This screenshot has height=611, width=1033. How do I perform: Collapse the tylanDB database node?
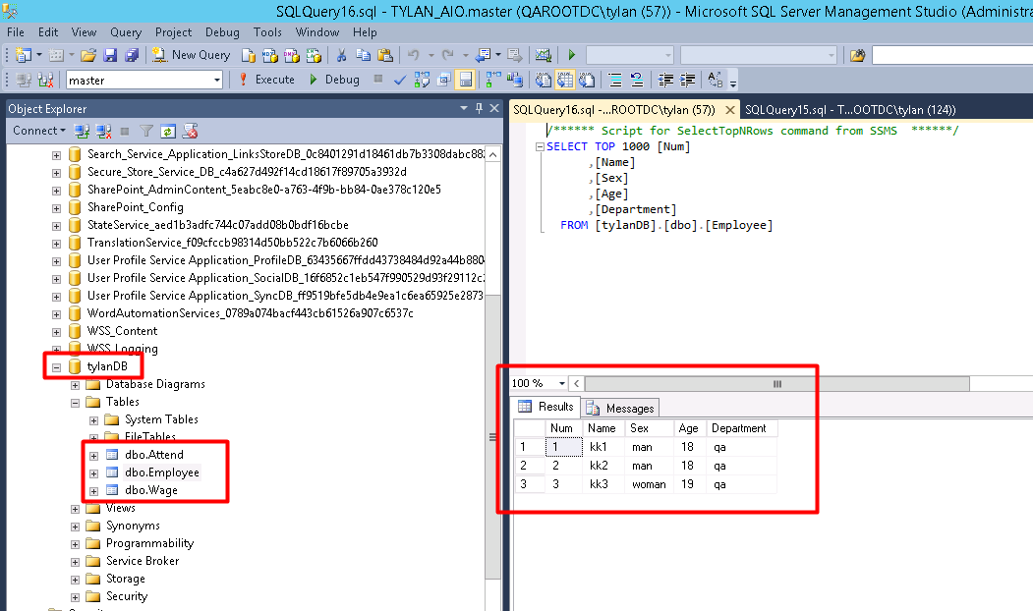click(x=56, y=367)
